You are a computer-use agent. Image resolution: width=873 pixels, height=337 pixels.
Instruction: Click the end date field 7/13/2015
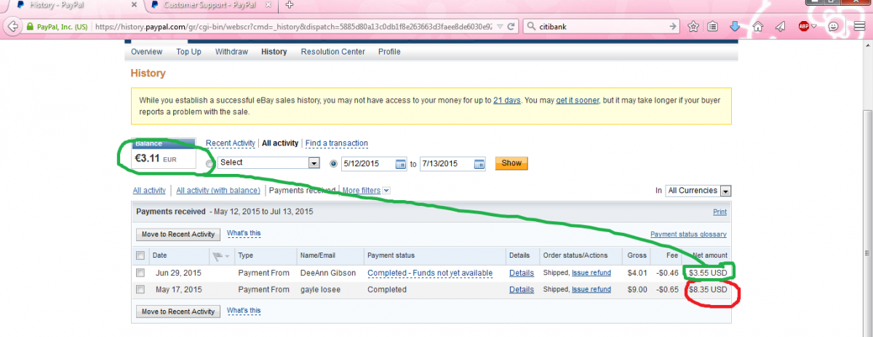pos(446,164)
